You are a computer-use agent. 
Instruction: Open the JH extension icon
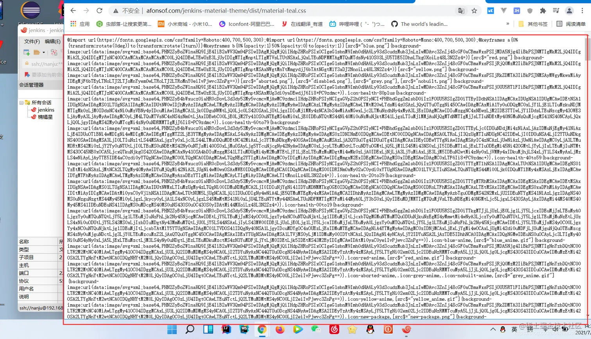516,11
